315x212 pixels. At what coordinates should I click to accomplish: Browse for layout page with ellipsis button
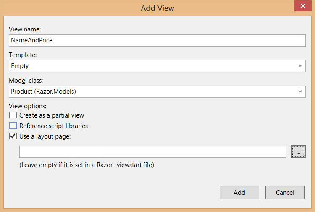tap(299, 152)
